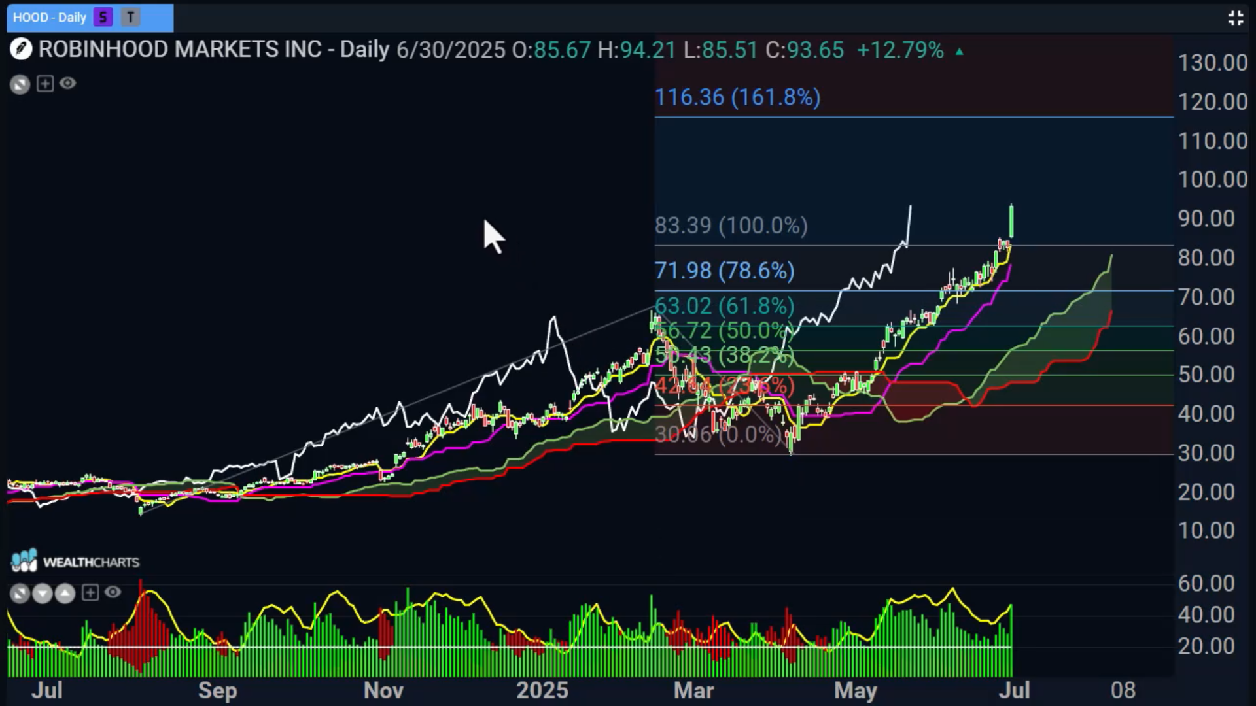Viewport: 1256px width, 706px height.
Task: Click the 71.98 (78.6%) Fibonacci label
Action: (x=724, y=271)
